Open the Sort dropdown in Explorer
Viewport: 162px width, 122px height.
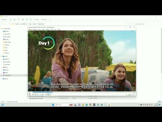pyautogui.click(x=37, y=20)
